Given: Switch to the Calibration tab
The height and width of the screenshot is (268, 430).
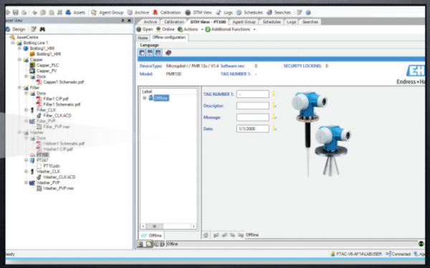Looking at the screenshot, I should (x=174, y=22).
